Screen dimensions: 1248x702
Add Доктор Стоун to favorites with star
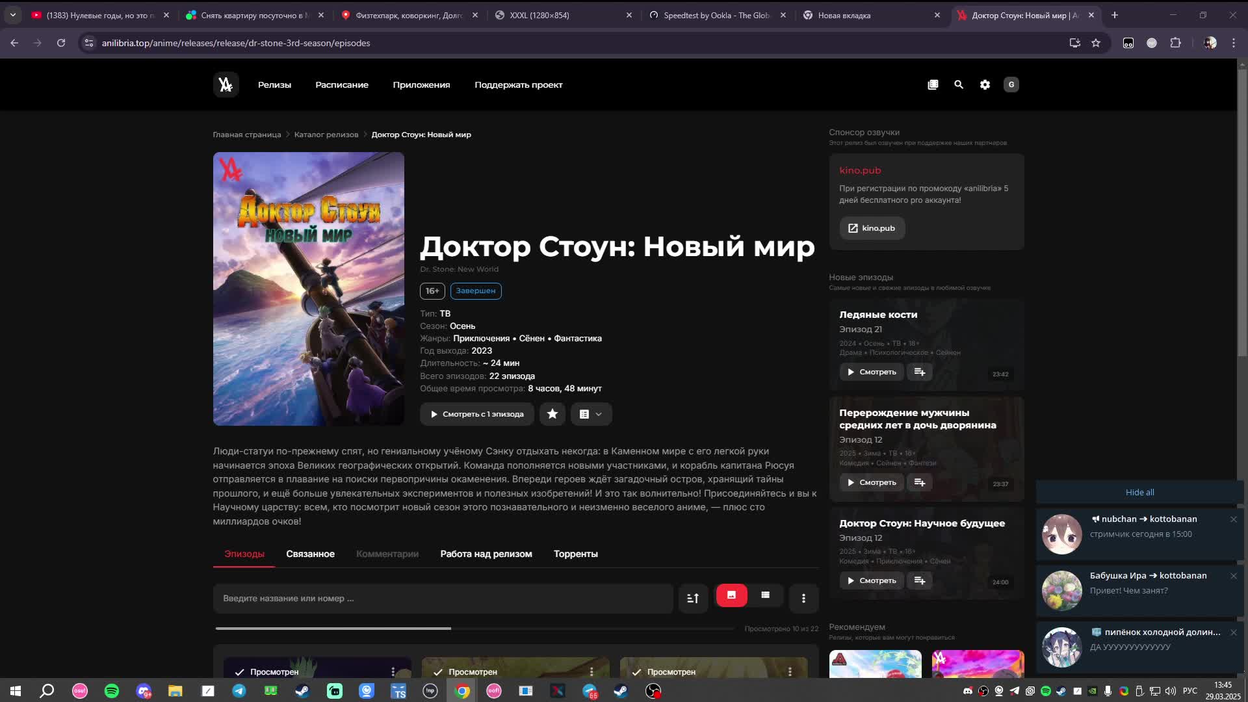pos(552,414)
